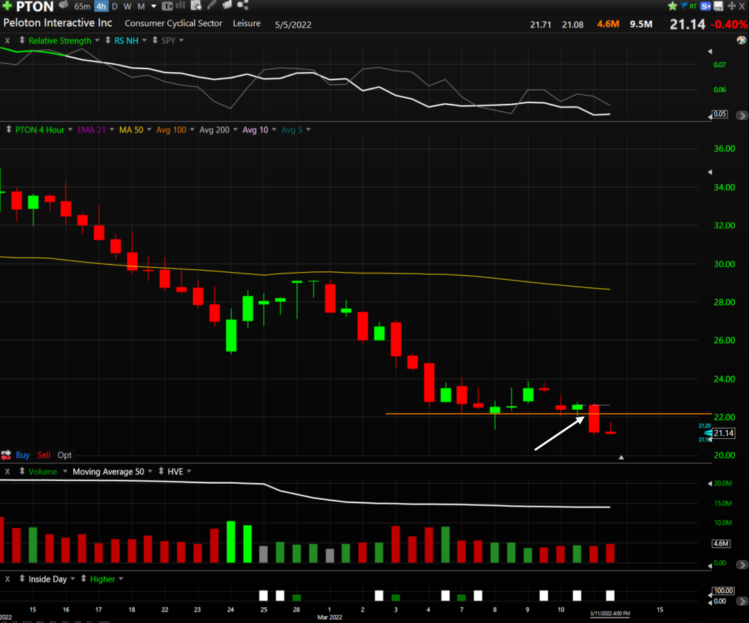
Task: Open the add indicator table icon
Action: pos(197,6)
